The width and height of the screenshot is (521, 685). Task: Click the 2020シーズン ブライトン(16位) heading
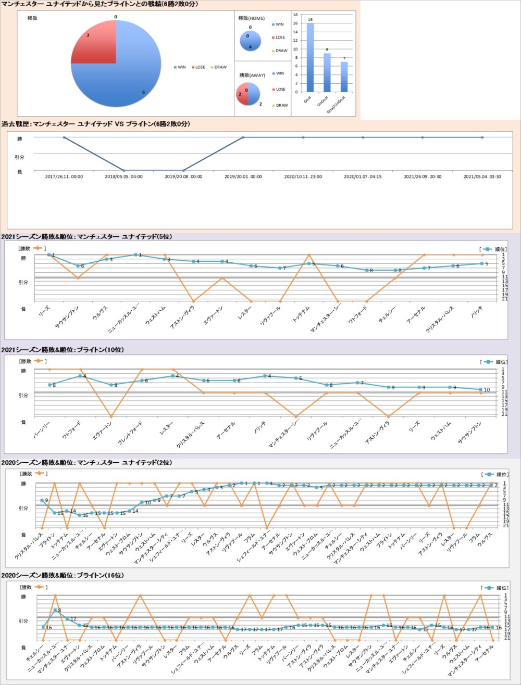tap(63, 575)
